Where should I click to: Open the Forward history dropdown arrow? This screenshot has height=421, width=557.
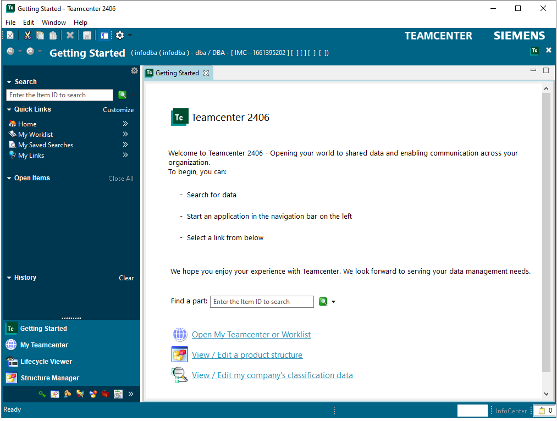tap(40, 51)
